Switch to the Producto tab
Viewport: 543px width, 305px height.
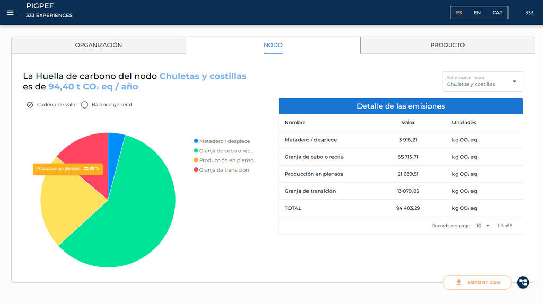click(447, 45)
